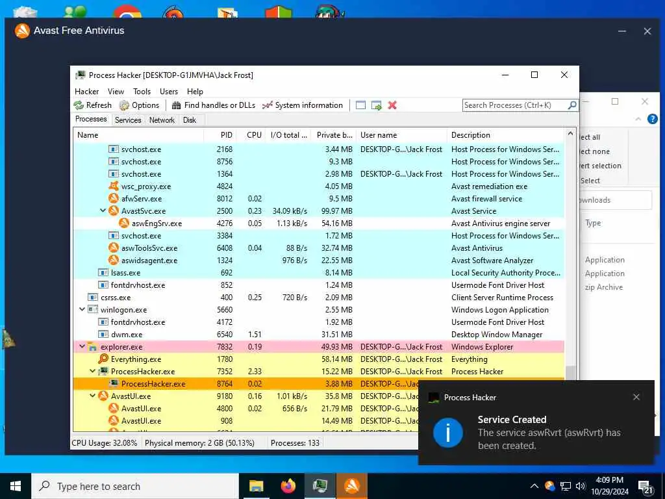Click the Everything.exe magnifier icon
This screenshot has height=499, width=665.
pyautogui.click(x=103, y=359)
